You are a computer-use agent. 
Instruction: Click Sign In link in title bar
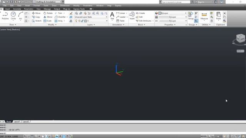coord(201,2)
